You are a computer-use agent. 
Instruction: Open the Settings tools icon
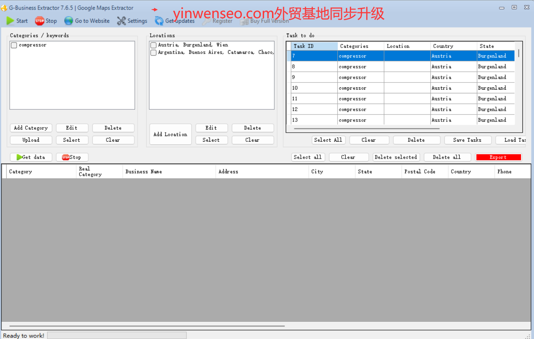pos(121,21)
